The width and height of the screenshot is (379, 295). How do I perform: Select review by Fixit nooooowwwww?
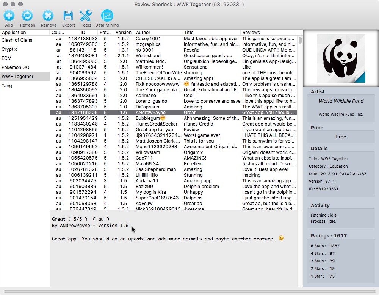[x=174, y=84]
